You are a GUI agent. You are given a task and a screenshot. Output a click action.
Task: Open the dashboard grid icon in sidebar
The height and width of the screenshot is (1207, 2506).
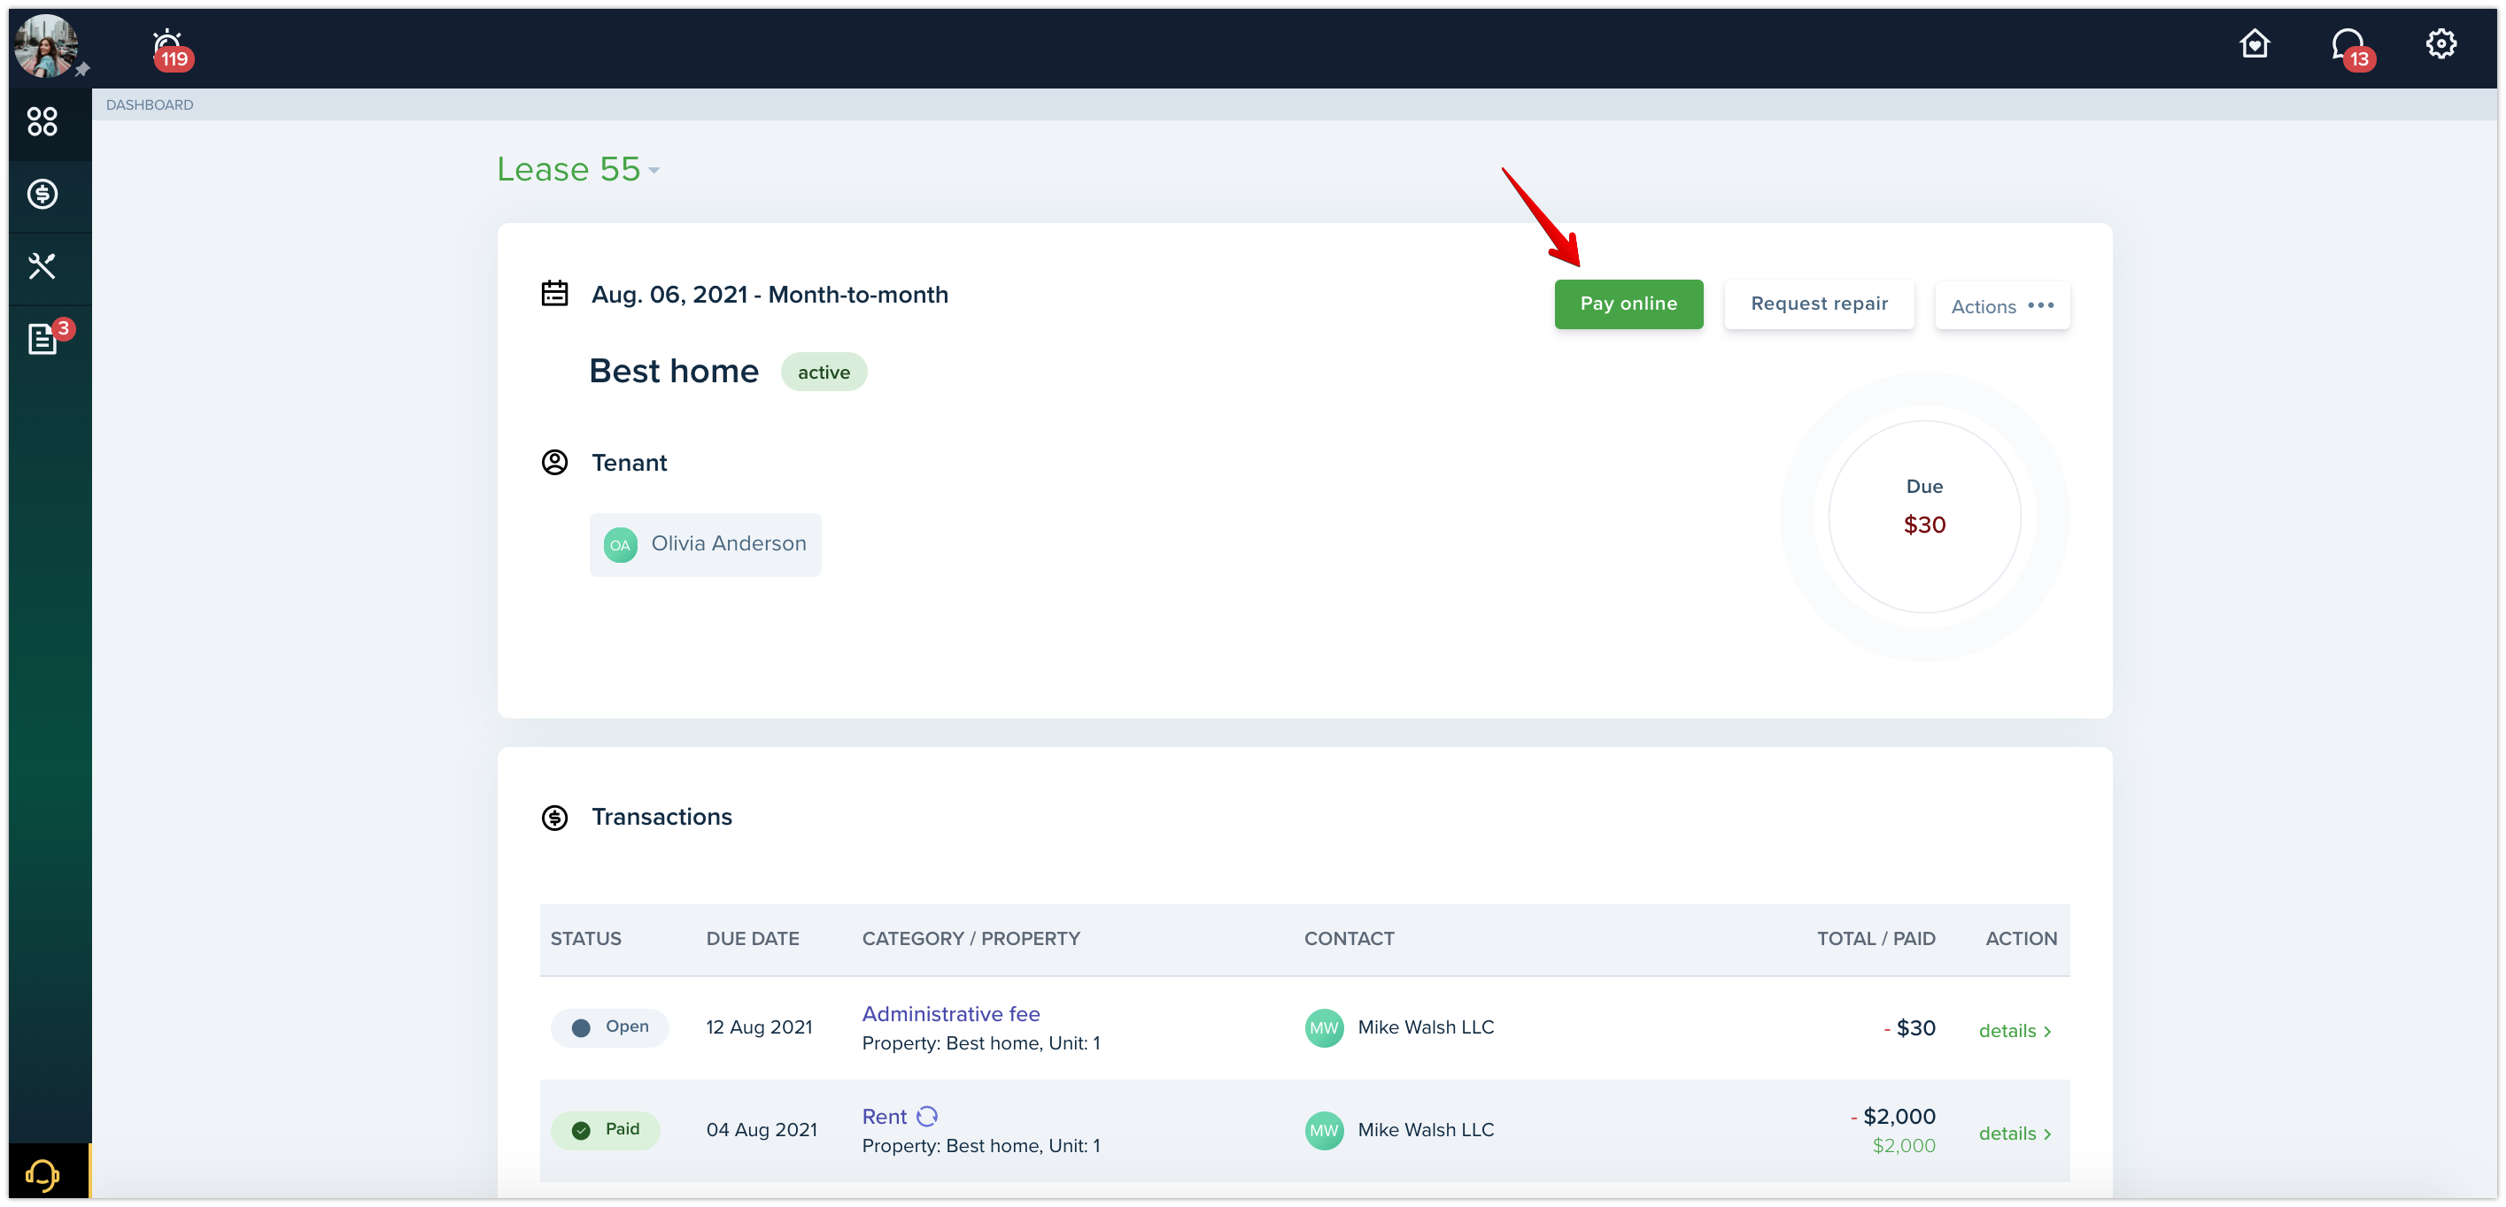[x=42, y=121]
